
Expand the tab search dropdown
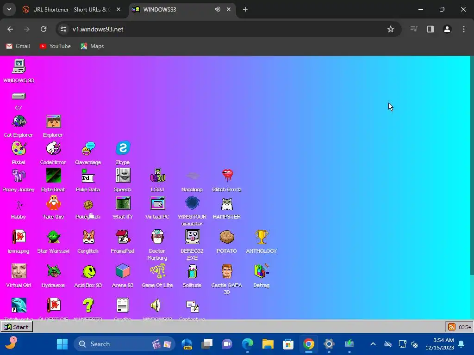pyautogui.click(x=9, y=9)
